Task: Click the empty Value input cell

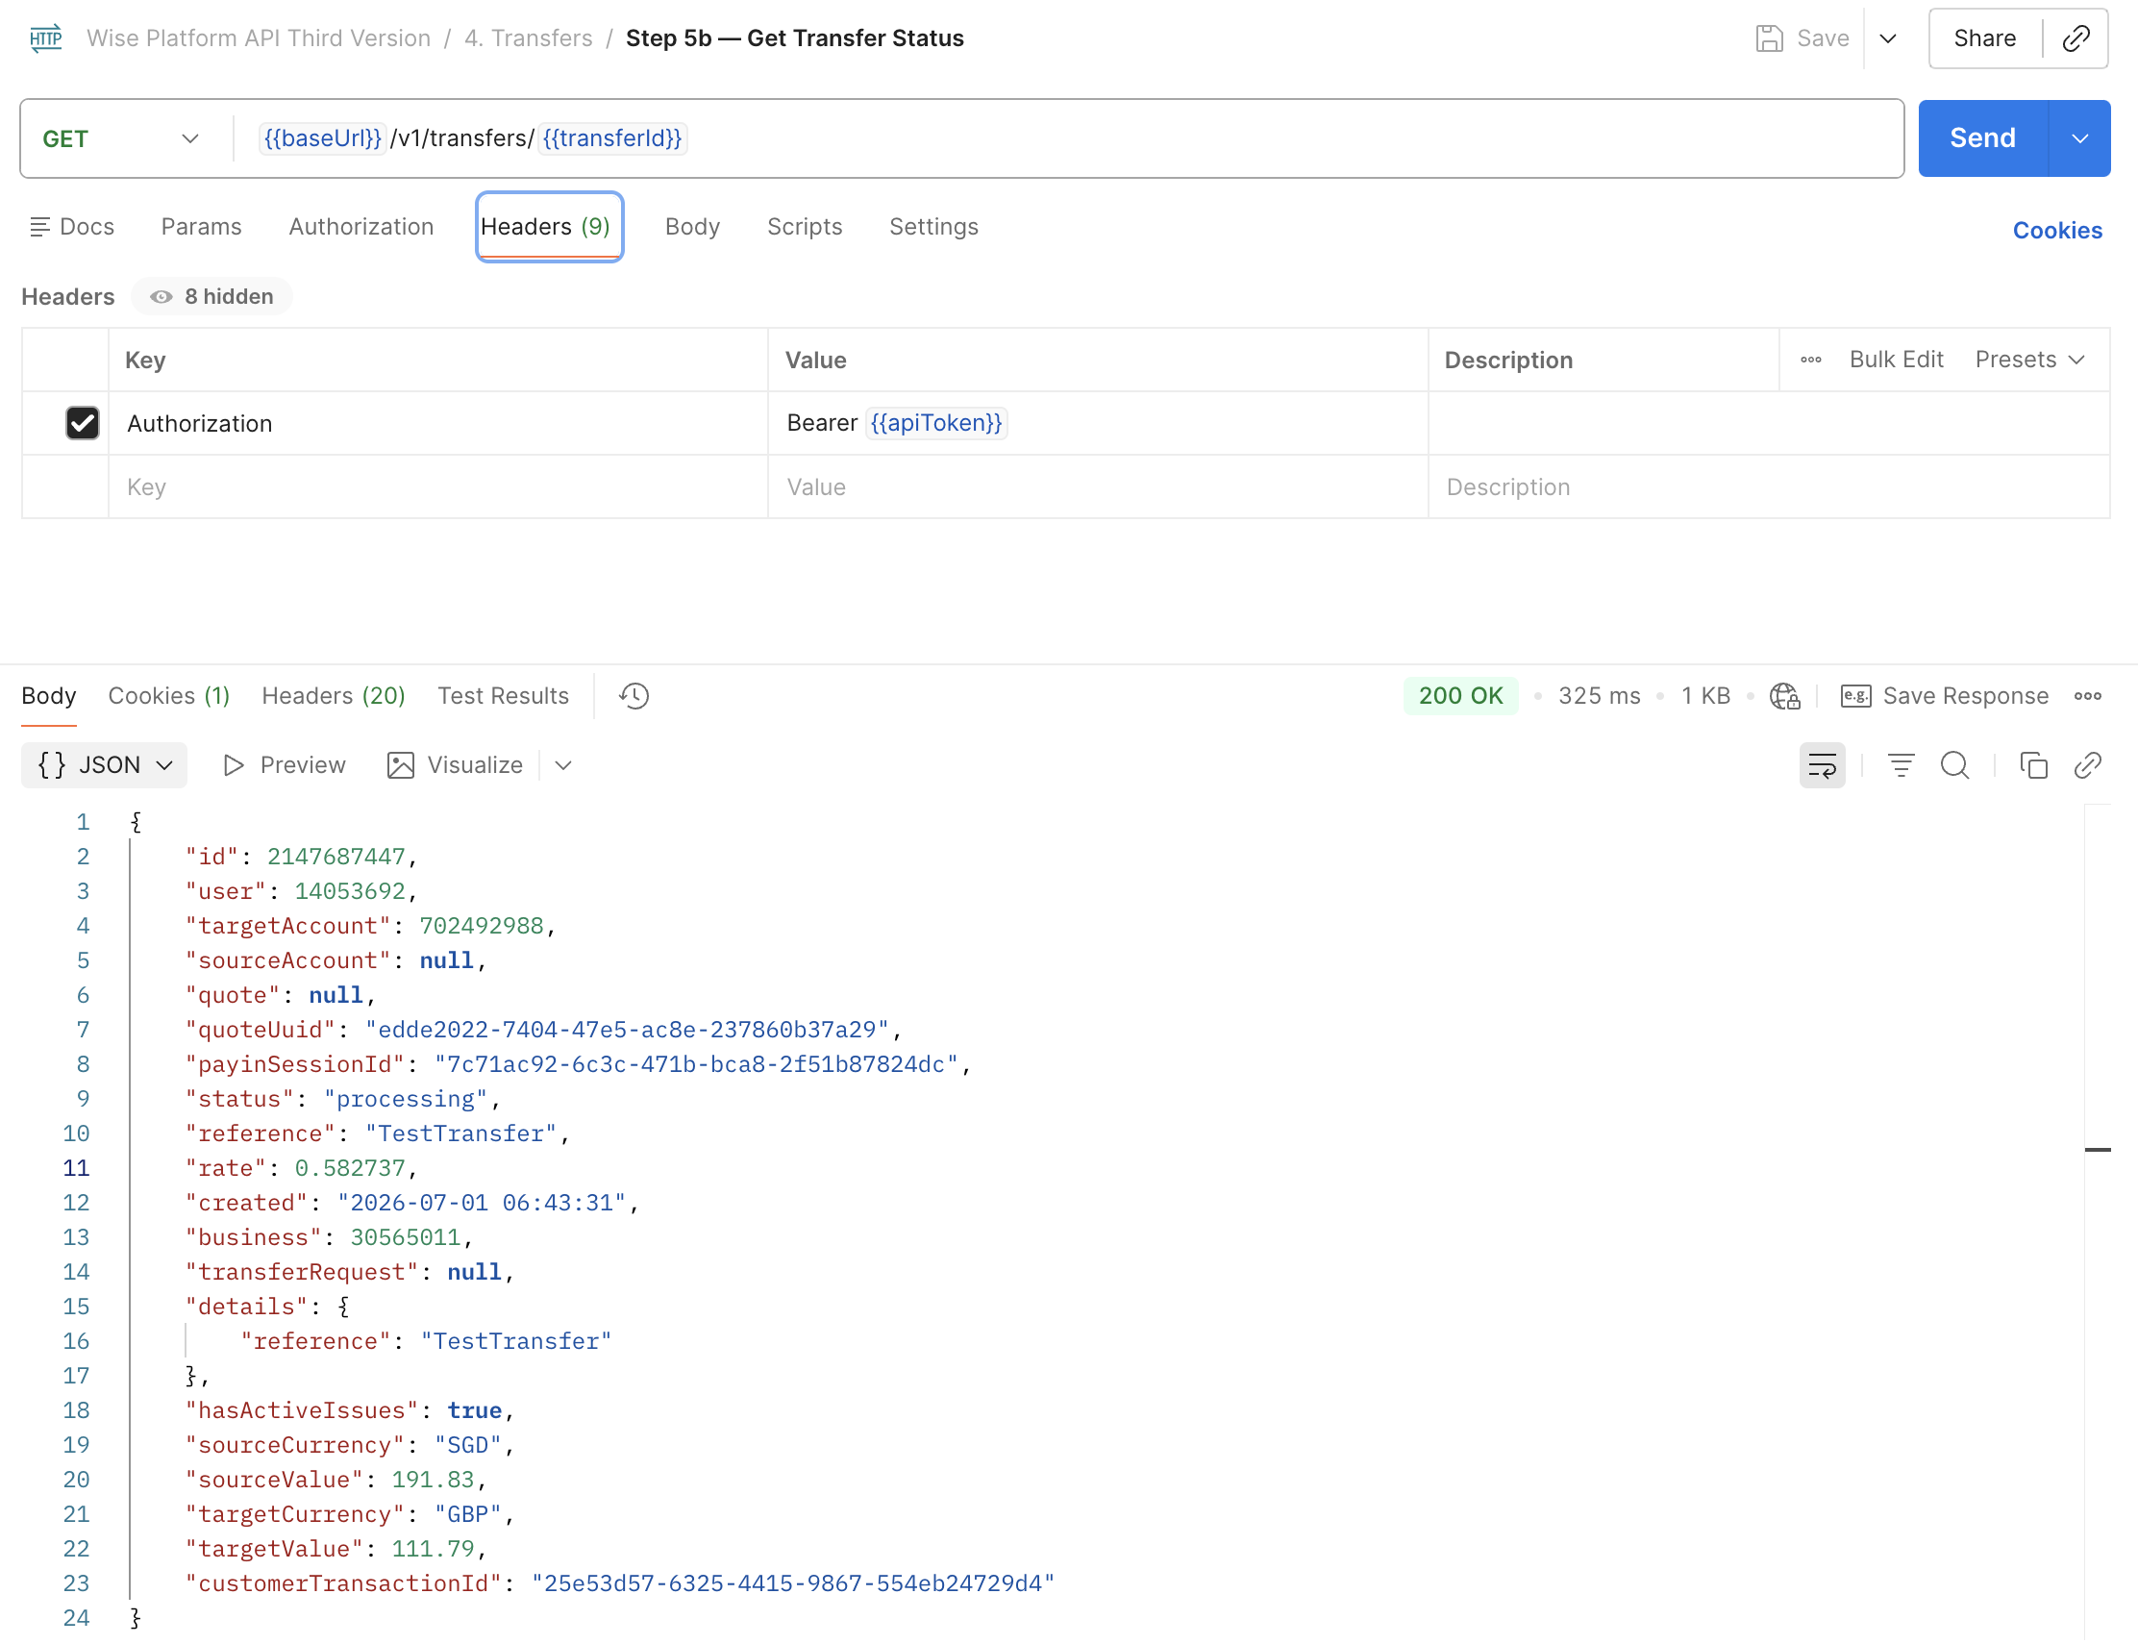Action: pos(1098,486)
